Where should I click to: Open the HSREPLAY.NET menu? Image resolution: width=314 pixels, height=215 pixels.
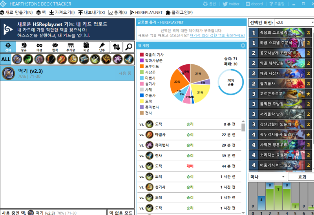click(146, 13)
